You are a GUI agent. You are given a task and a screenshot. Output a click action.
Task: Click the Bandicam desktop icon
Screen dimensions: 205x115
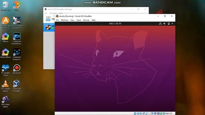17,69
